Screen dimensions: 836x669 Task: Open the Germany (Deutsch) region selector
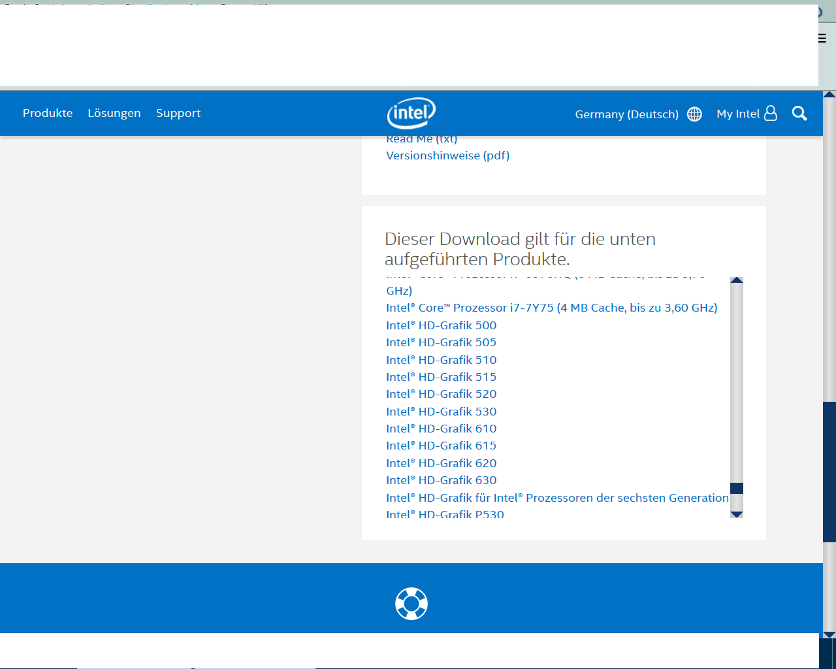click(x=626, y=114)
